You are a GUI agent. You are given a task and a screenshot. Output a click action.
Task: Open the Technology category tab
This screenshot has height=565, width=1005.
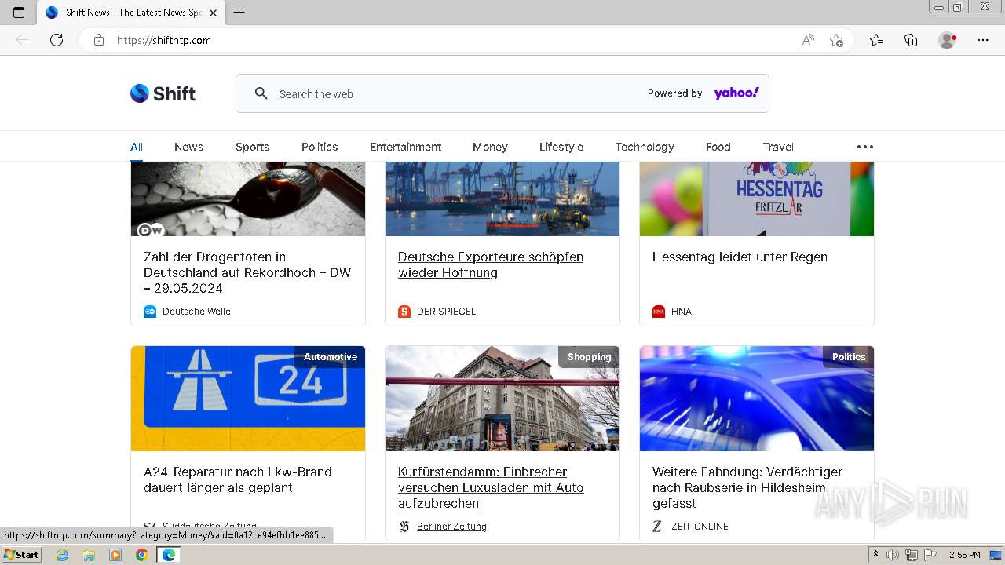[645, 147]
